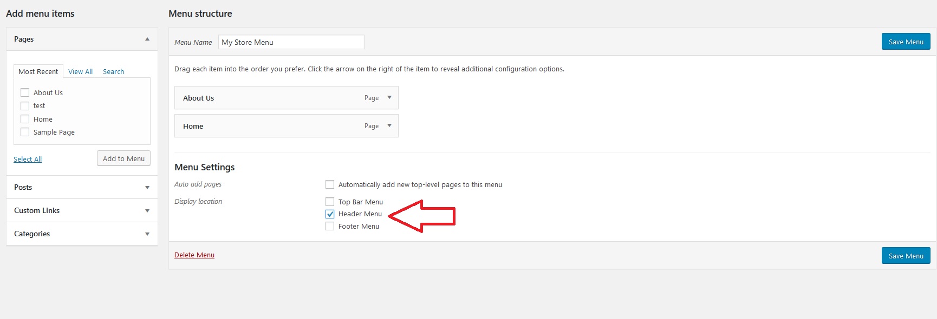Open About Us menu item options arrow
Viewport: 937px width, 319px height.
pos(389,98)
